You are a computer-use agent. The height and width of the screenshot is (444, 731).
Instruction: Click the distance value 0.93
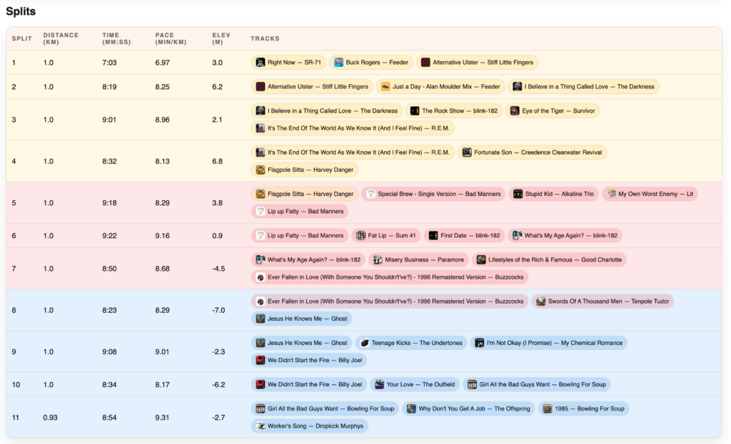point(51,418)
